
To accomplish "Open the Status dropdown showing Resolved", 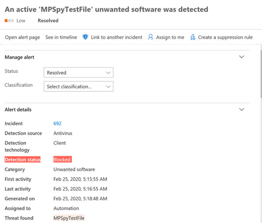I will (x=78, y=73).
